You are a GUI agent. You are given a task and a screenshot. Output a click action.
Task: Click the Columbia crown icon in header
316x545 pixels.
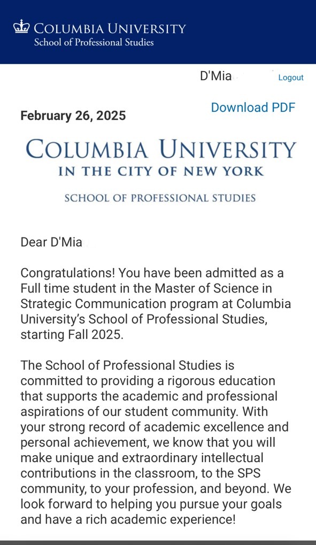pyautogui.click(x=21, y=26)
